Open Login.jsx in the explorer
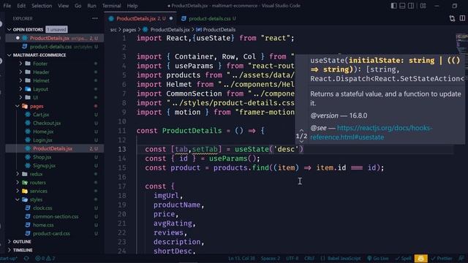Image resolution: width=468 pixels, height=263 pixels. [42, 140]
